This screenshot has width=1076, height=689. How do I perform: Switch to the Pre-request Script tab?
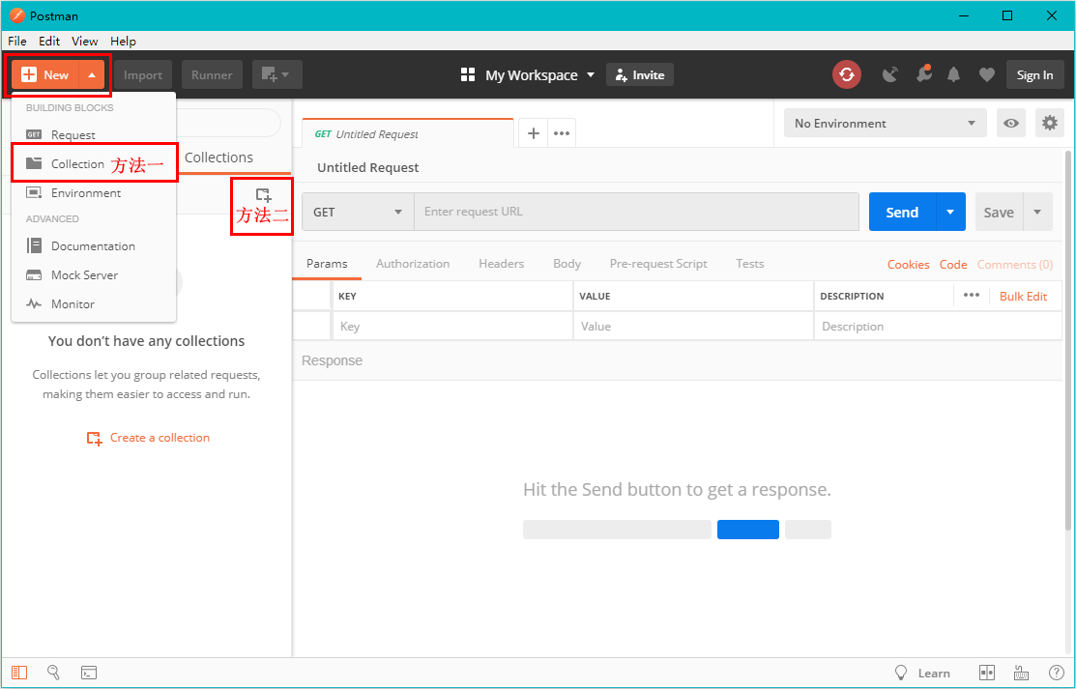click(658, 264)
